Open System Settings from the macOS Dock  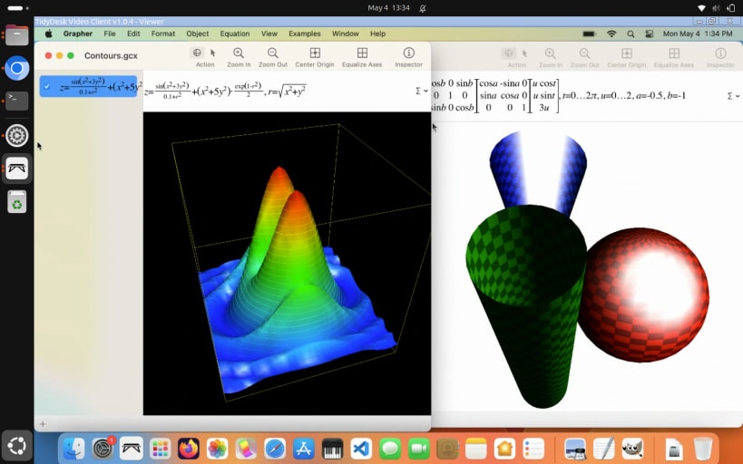tap(103, 448)
